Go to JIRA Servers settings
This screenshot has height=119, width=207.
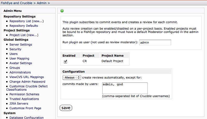point(19,104)
